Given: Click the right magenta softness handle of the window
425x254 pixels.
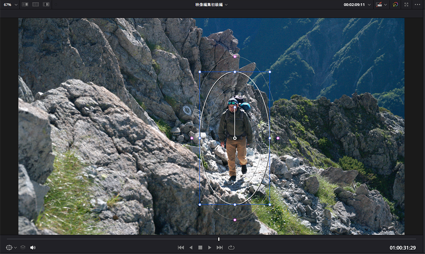Looking at the screenshot, I should click(x=278, y=138).
